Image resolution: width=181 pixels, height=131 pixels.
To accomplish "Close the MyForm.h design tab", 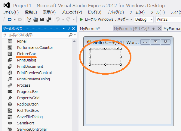I will tap(159, 28).
